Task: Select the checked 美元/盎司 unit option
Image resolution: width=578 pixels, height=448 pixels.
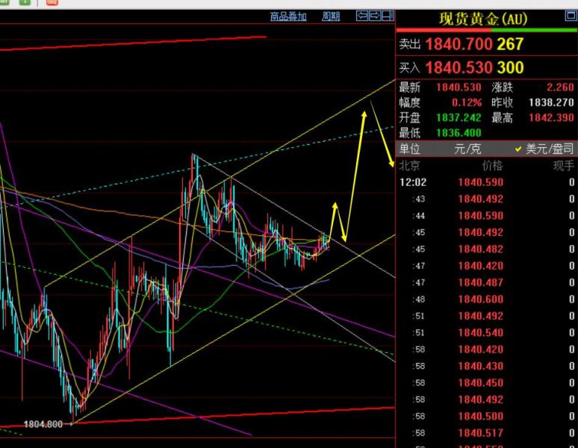Action: [545, 149]
